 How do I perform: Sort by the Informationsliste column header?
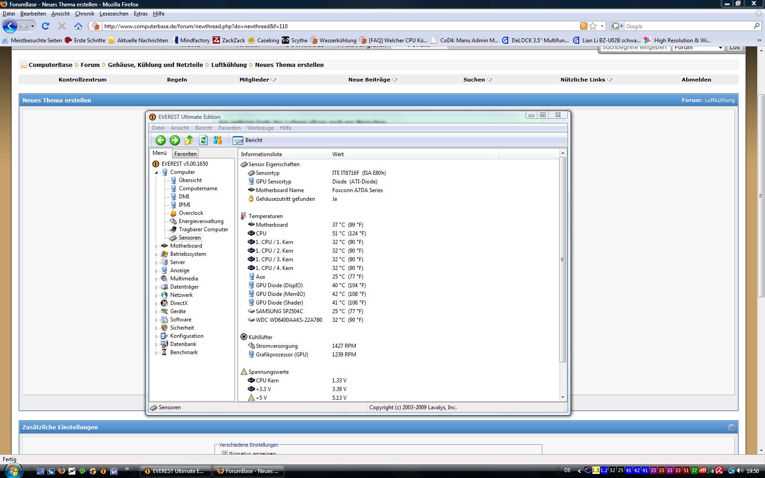(284, 154)
